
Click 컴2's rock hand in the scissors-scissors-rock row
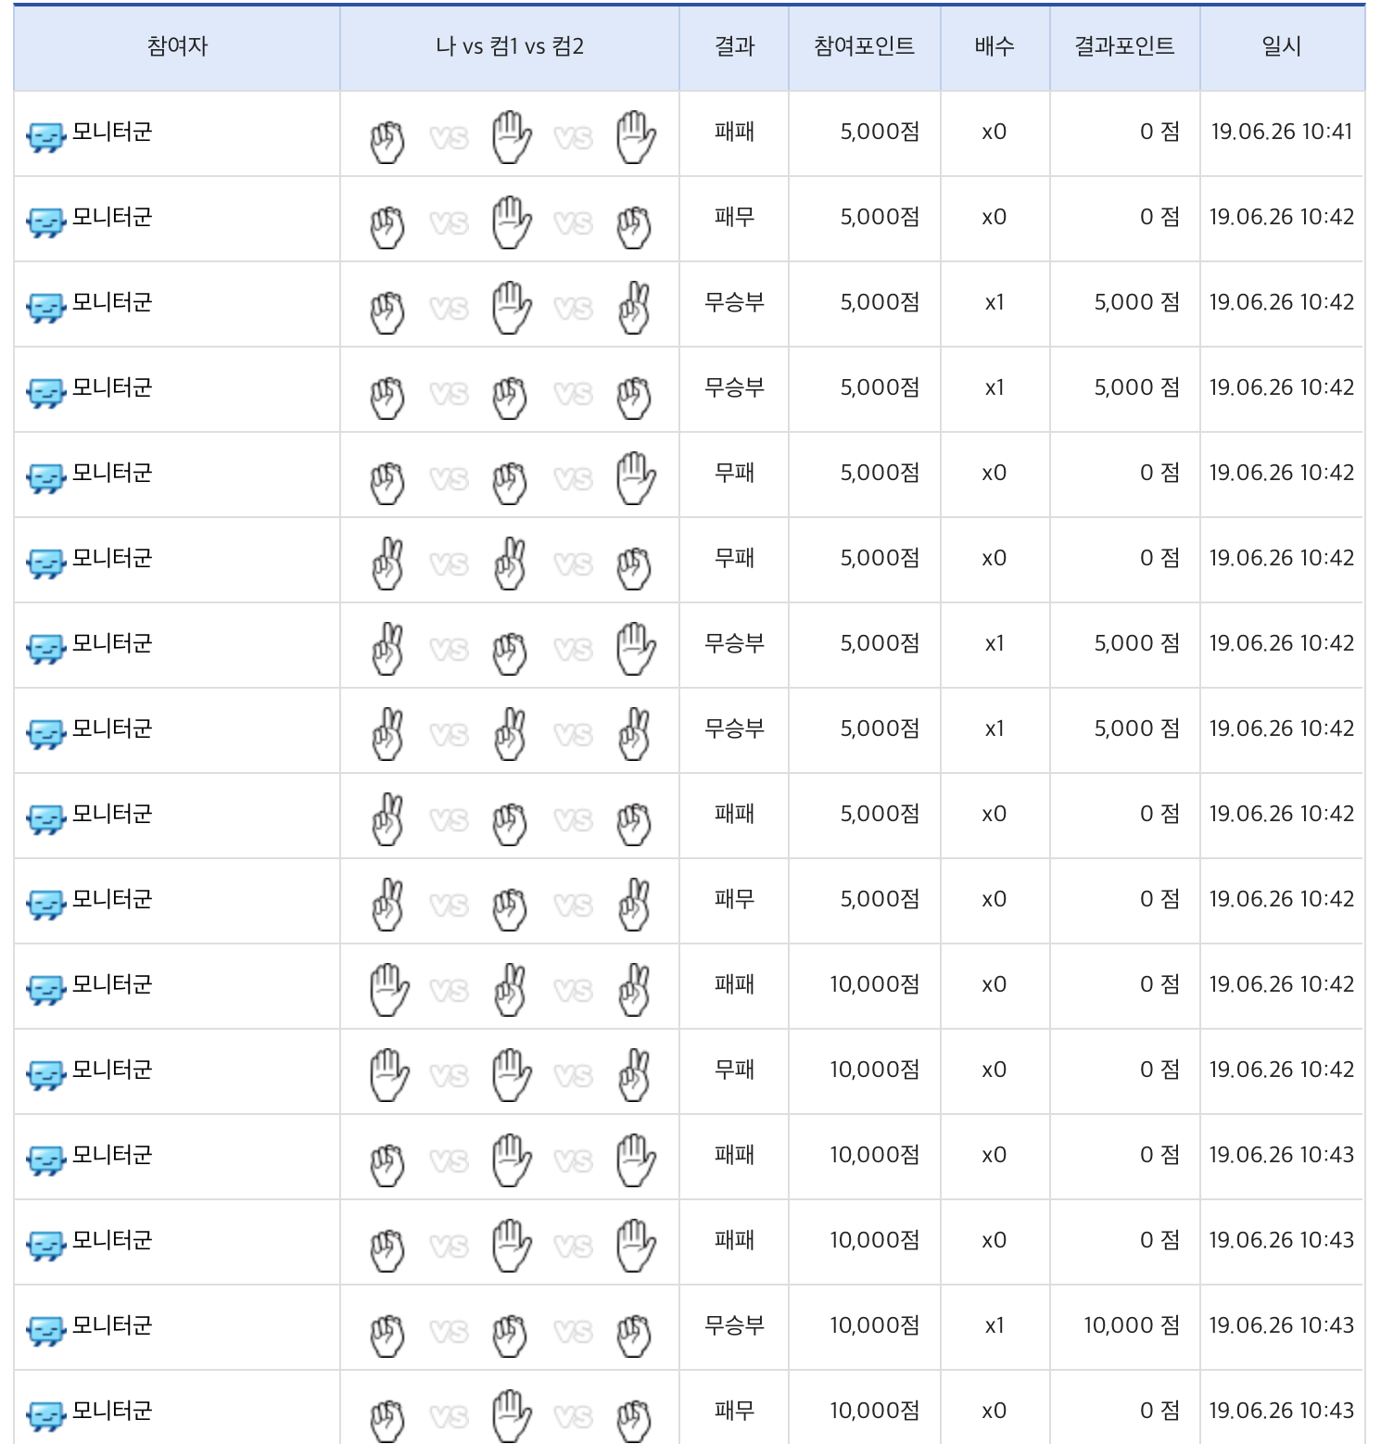(635, 564)
